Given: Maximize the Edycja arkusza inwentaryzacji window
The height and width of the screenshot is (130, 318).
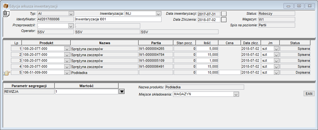Looking at the screenshot, I should click(x=299, y=6).
